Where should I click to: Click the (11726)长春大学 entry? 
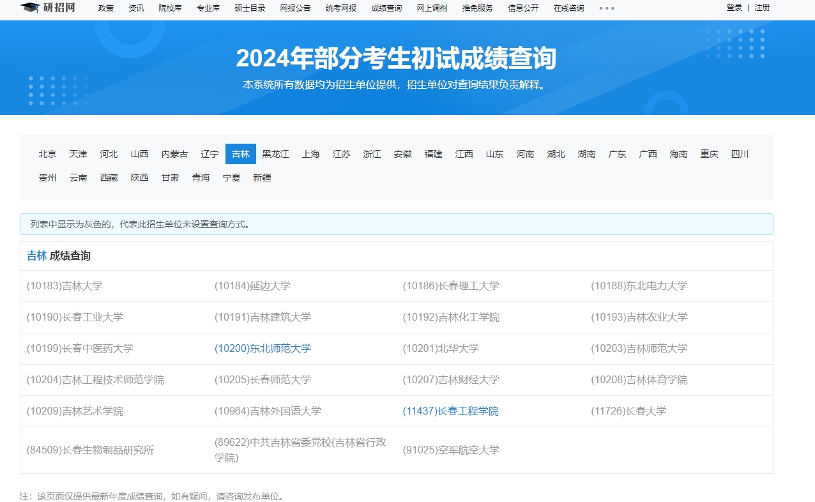[628, 411]
